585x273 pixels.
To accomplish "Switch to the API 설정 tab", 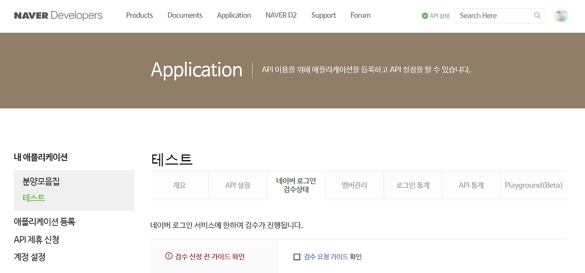I will click(238, 185).
